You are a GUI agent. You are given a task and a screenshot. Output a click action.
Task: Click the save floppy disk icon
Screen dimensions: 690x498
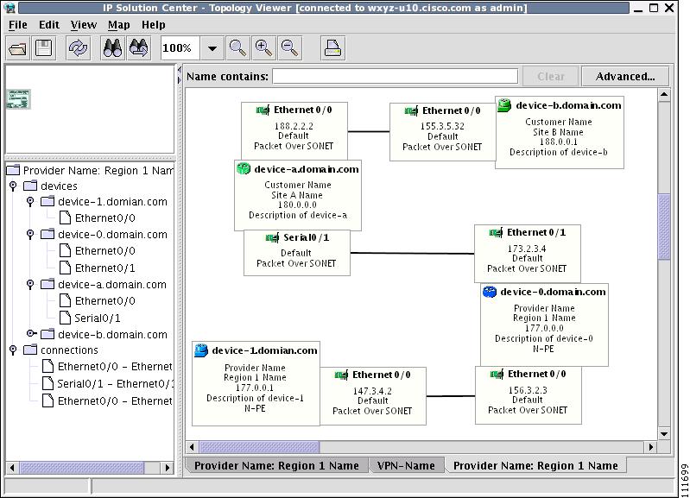coord(43,48)
